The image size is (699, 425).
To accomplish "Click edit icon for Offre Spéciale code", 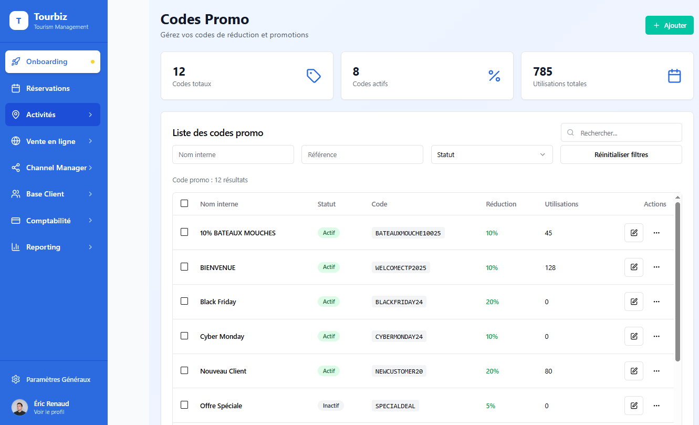I will pos(633,406).
